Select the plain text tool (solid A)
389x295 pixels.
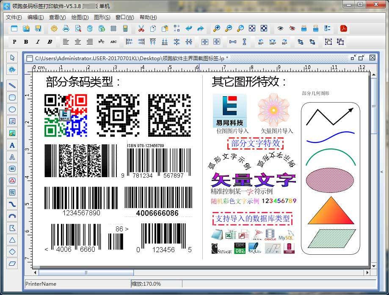[12, 145]
